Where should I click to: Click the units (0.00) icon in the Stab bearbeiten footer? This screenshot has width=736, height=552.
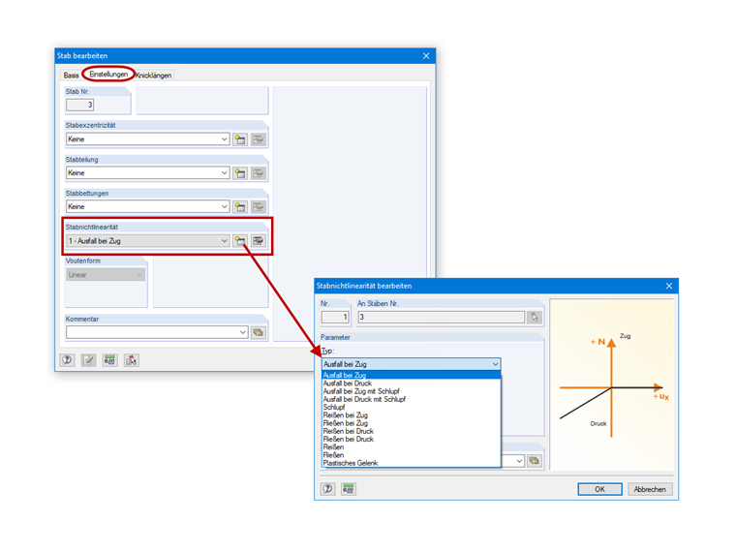109,360
